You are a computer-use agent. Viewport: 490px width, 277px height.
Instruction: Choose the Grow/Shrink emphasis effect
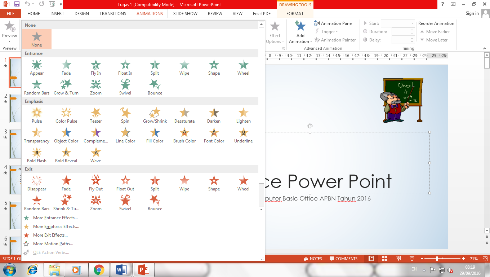click(155, 115)
